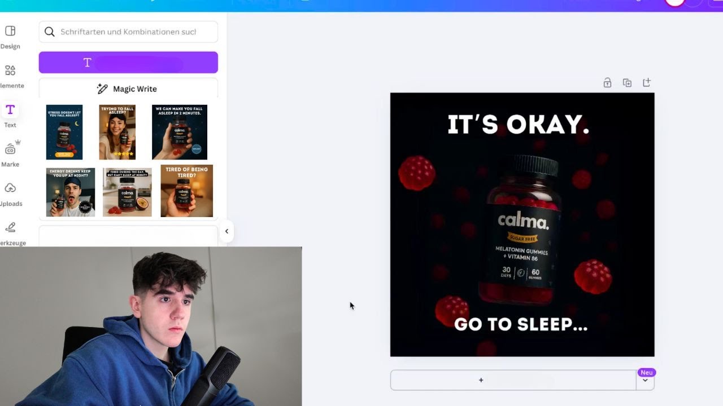The height and width of the screenshot is (406, 723).
Task: Select the calma bottle image on canvas
Action: coord(522,228)
